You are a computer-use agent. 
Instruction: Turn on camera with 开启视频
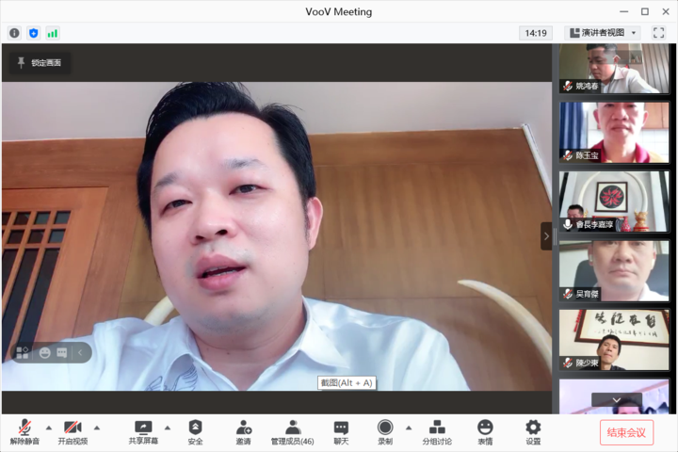coord(73,432)
